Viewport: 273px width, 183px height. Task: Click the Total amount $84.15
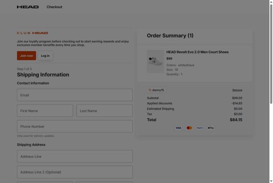[236, 120]
